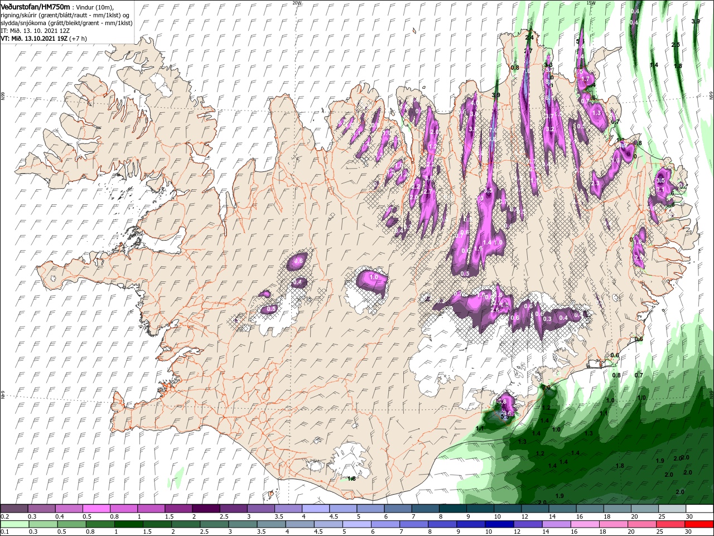714x536 pixels.
Task: Click the 2.4 value at the north coast
Action: click(x=529, y=37)
